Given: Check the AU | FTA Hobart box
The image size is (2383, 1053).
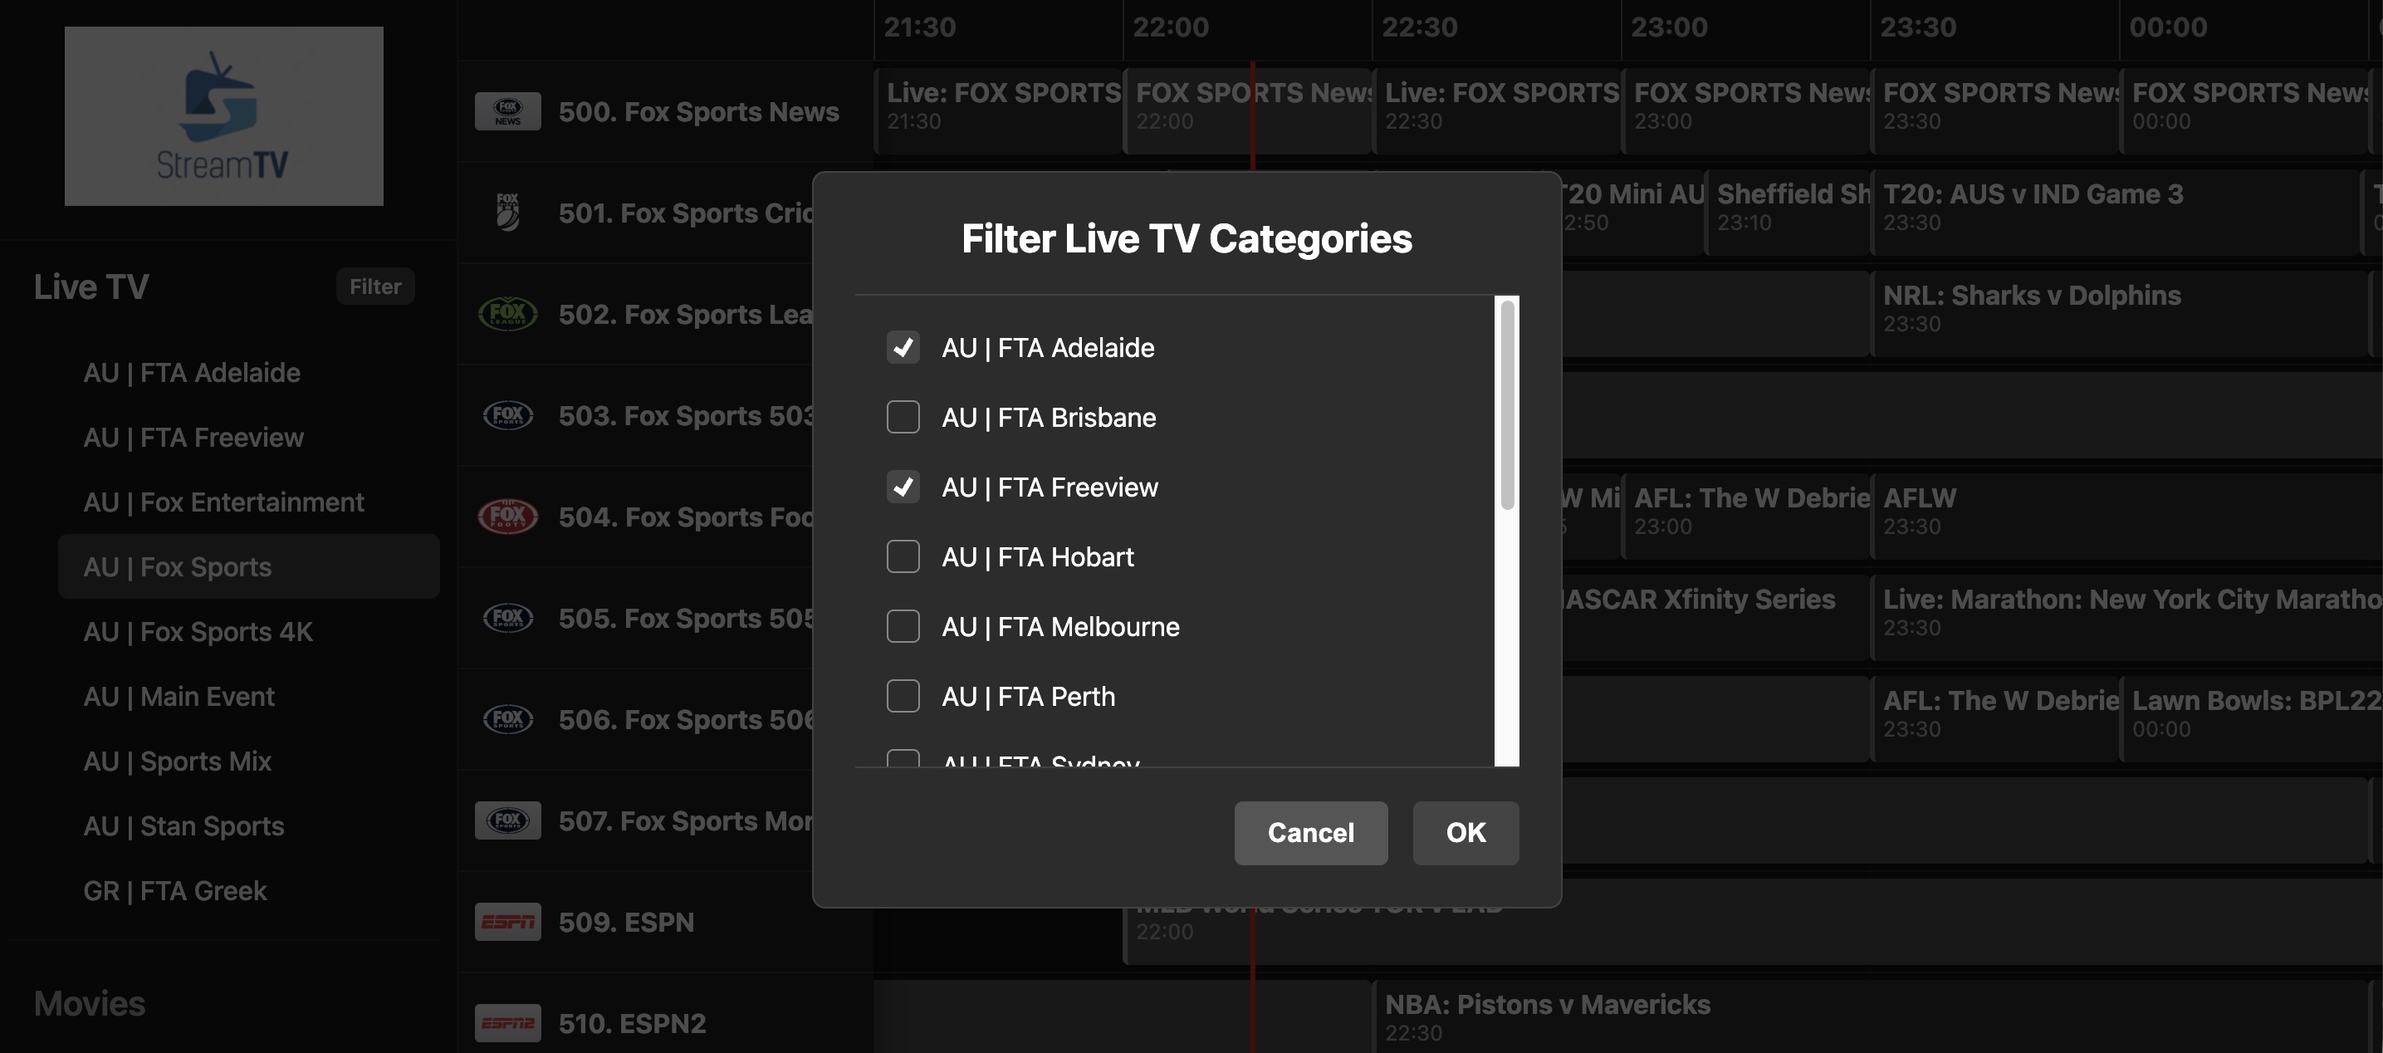Looking at the screenshot, I should pyautogui.click(x=903, y=556).
